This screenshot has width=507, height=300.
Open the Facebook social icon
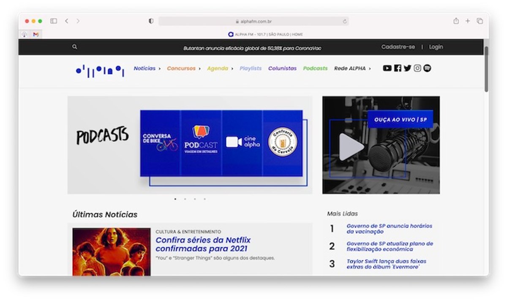(x=398, y=68)
